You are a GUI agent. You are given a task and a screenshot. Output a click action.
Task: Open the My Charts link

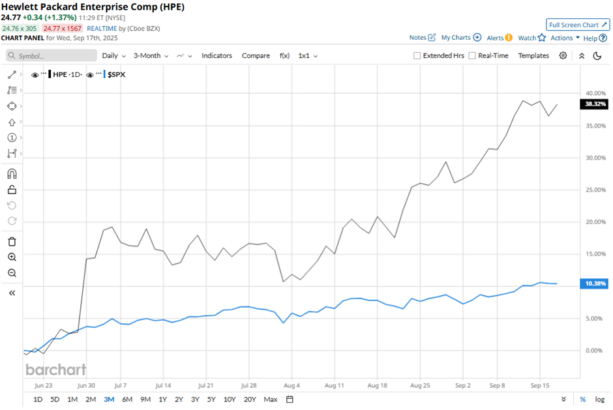pyautogui.click(x=456, y=38)
